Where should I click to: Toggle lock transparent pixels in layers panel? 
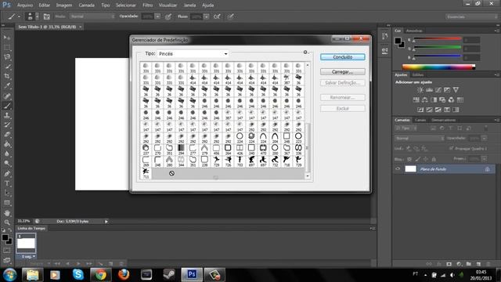[409, 159]
